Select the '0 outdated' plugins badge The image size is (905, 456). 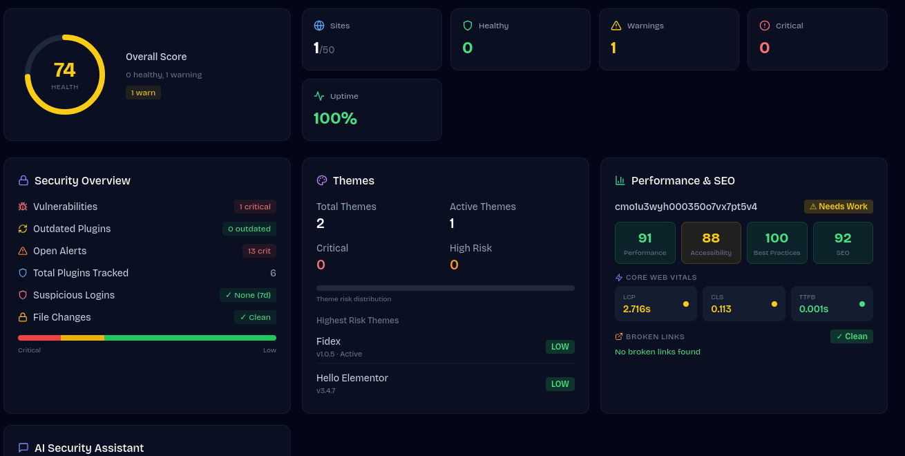(249, 229)
